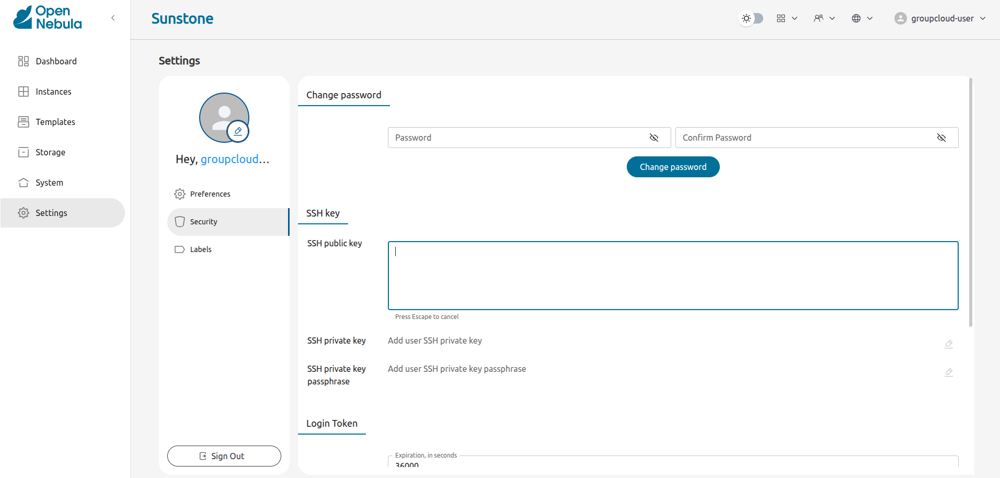Open the Dashboard from the sidebar

[x=56, y=61]
